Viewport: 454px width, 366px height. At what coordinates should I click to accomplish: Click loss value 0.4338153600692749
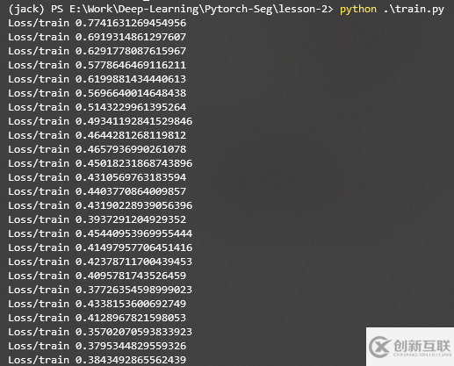[131, 304]
